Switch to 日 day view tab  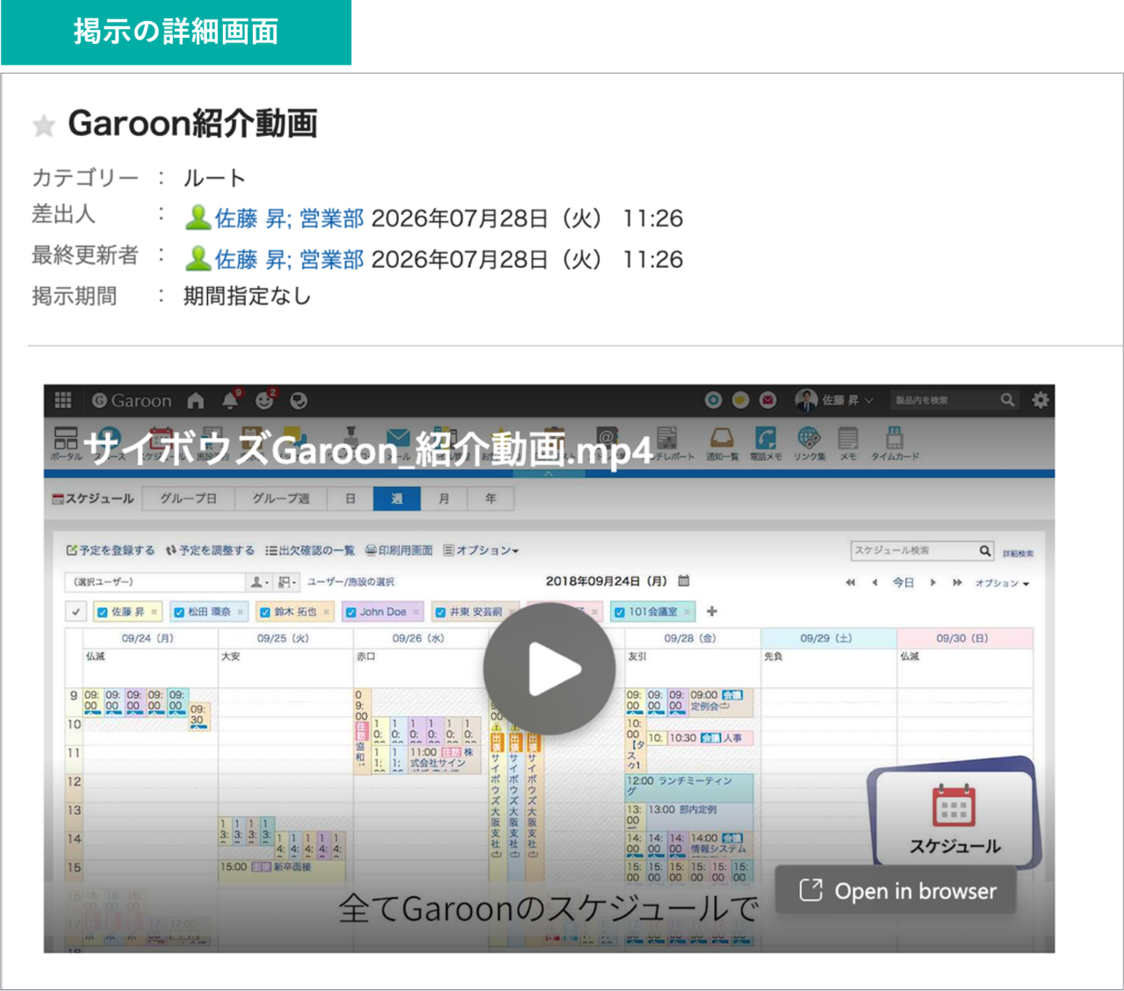click(350, 499)
